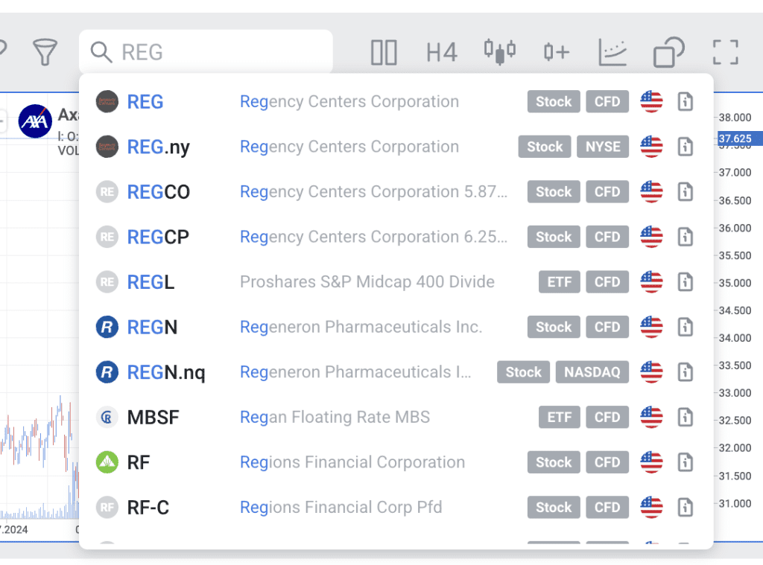
Task: Click the 31.000 price axis label
Action: (735, 504)
